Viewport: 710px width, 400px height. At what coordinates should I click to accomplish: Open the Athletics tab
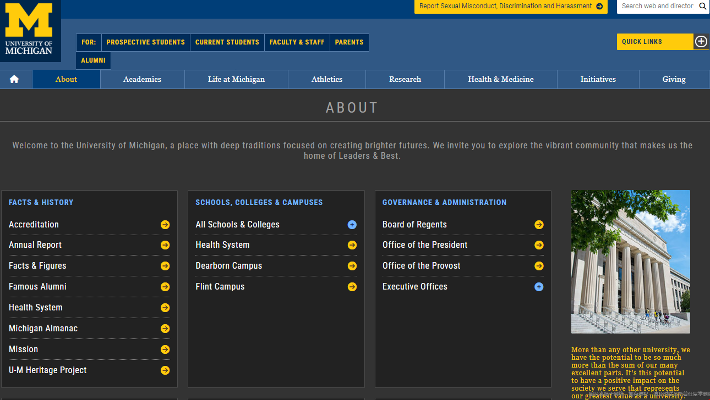(x=327, y=79)
